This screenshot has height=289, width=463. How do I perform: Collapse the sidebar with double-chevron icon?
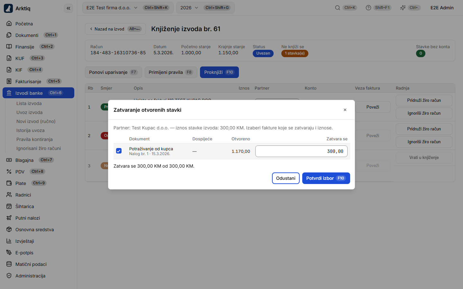point(68,8)
